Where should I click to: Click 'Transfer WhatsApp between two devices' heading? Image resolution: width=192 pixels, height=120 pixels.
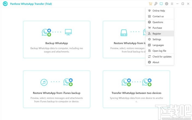coord(136,93)
